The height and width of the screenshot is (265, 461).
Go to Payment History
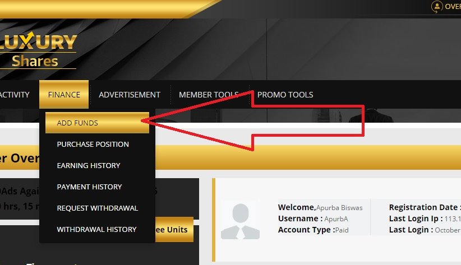pos(89,187)
